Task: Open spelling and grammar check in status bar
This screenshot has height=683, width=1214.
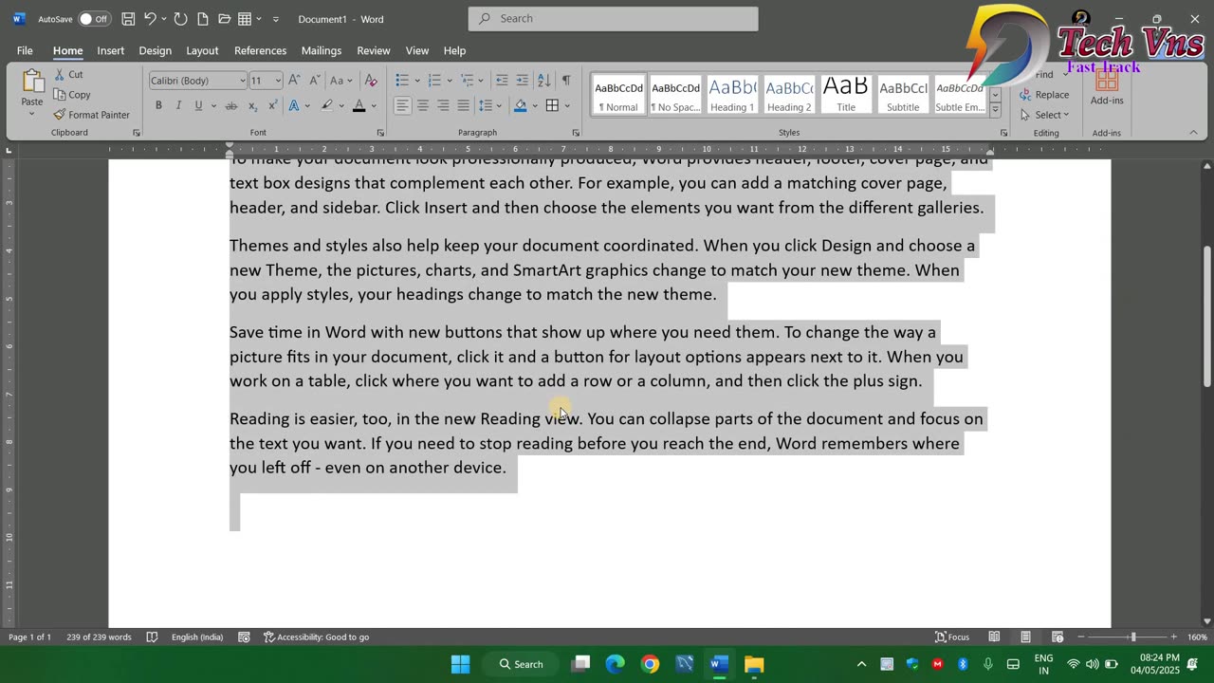Action: click(x=152, y=637)
